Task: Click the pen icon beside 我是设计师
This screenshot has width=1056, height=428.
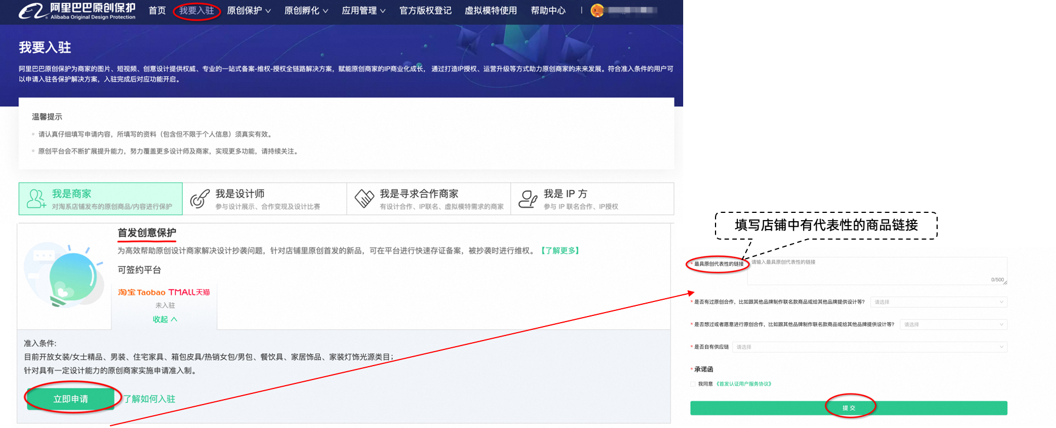Action: 200,199
